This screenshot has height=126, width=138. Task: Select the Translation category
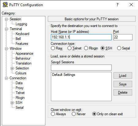click(x=24, y=63)
